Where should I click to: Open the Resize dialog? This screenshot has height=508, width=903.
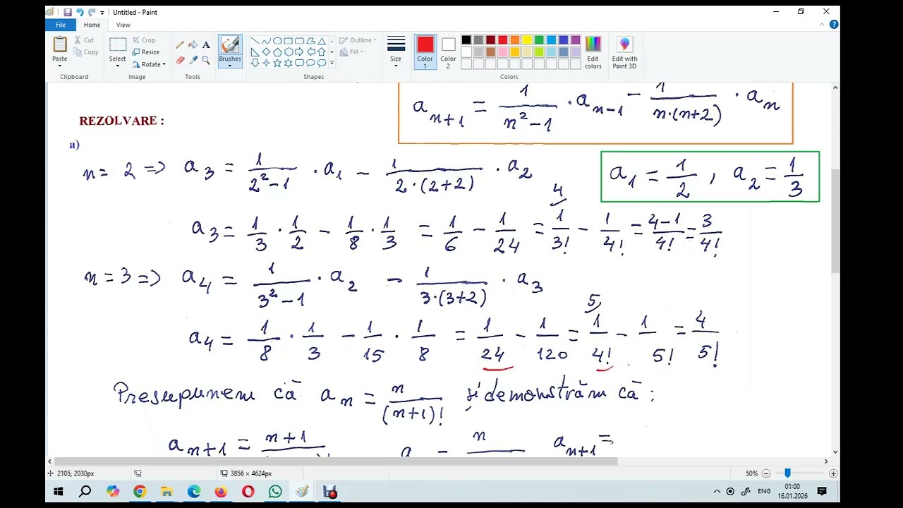(145, 52)
